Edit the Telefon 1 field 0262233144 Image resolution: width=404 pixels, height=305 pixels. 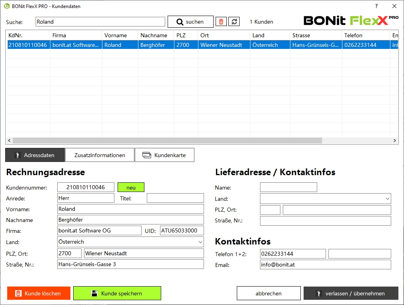tap(293, 254)
